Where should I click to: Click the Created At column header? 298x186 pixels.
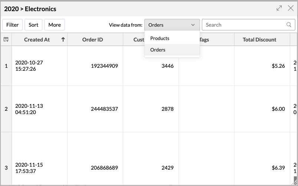click(x=37, y=39)
